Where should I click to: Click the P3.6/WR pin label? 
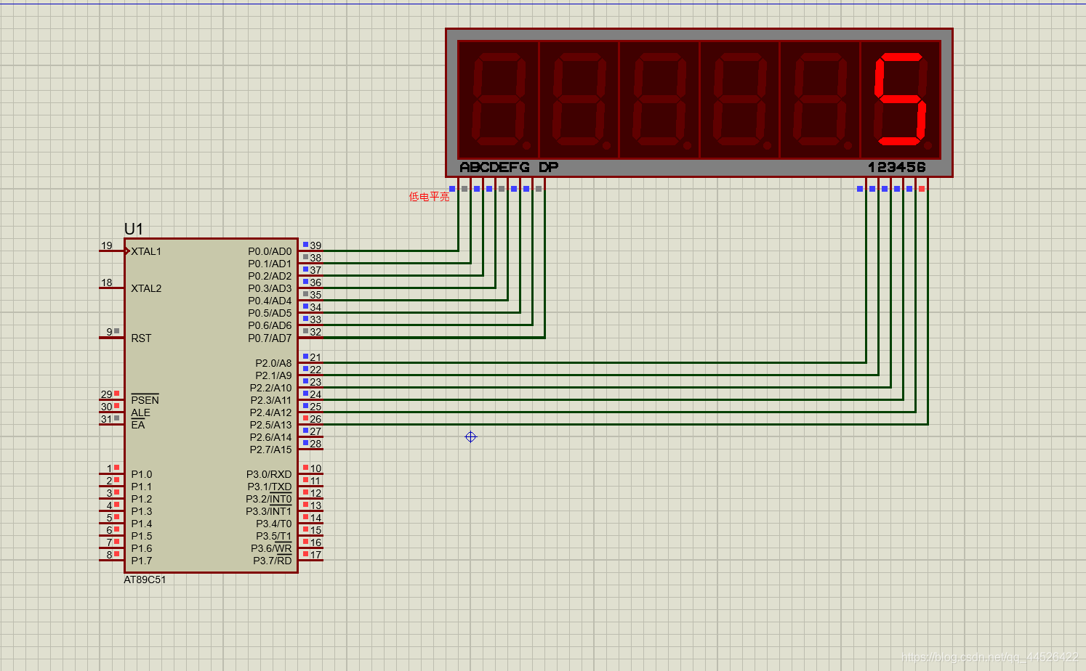click(271, 548)
